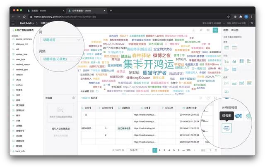Open the sort-by-name dropdown in field list
The height and width of the screenshot is (168, 265).
tap(16, 36)
